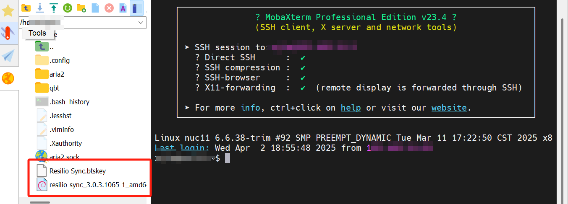
Task: Click the help link in terminal
Action: tap(351, 108)
